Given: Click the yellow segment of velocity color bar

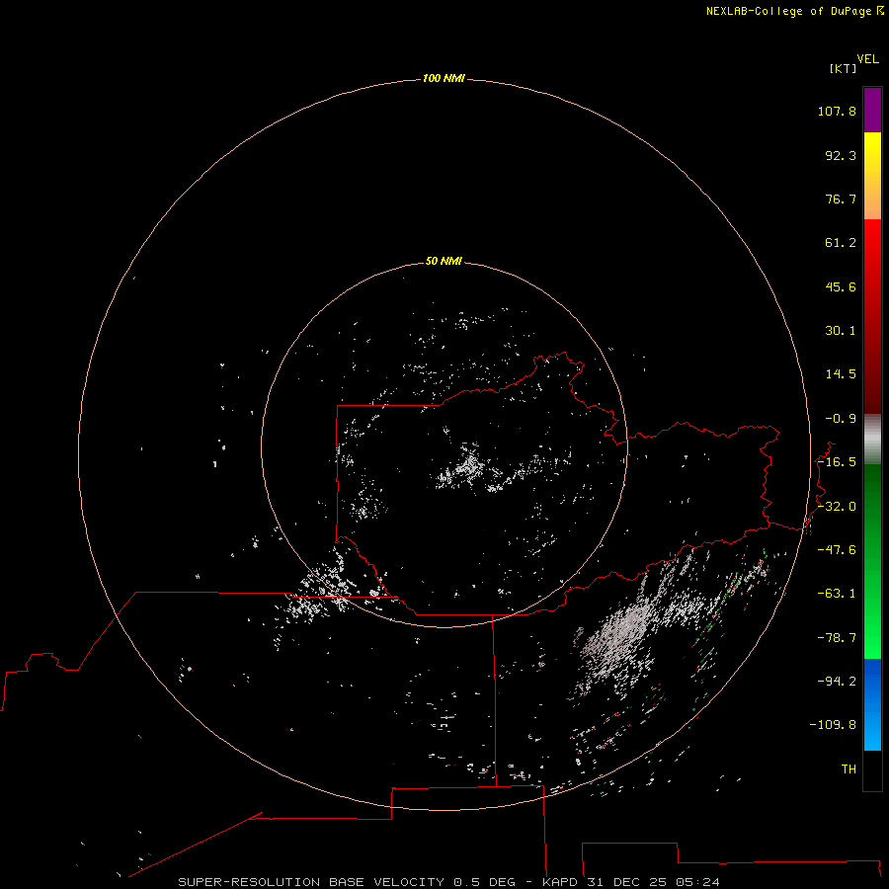Looking at the screenshot, I should pyautogui.click(x=872, y=153).
